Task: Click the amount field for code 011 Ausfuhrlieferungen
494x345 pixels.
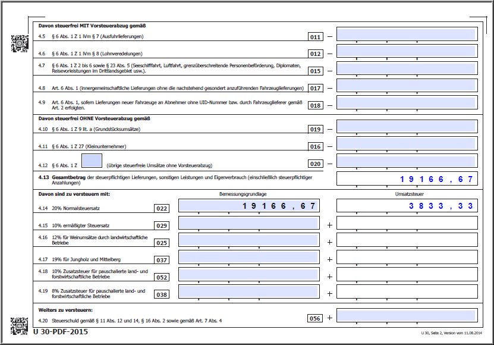Action: (x=407, y=34)
